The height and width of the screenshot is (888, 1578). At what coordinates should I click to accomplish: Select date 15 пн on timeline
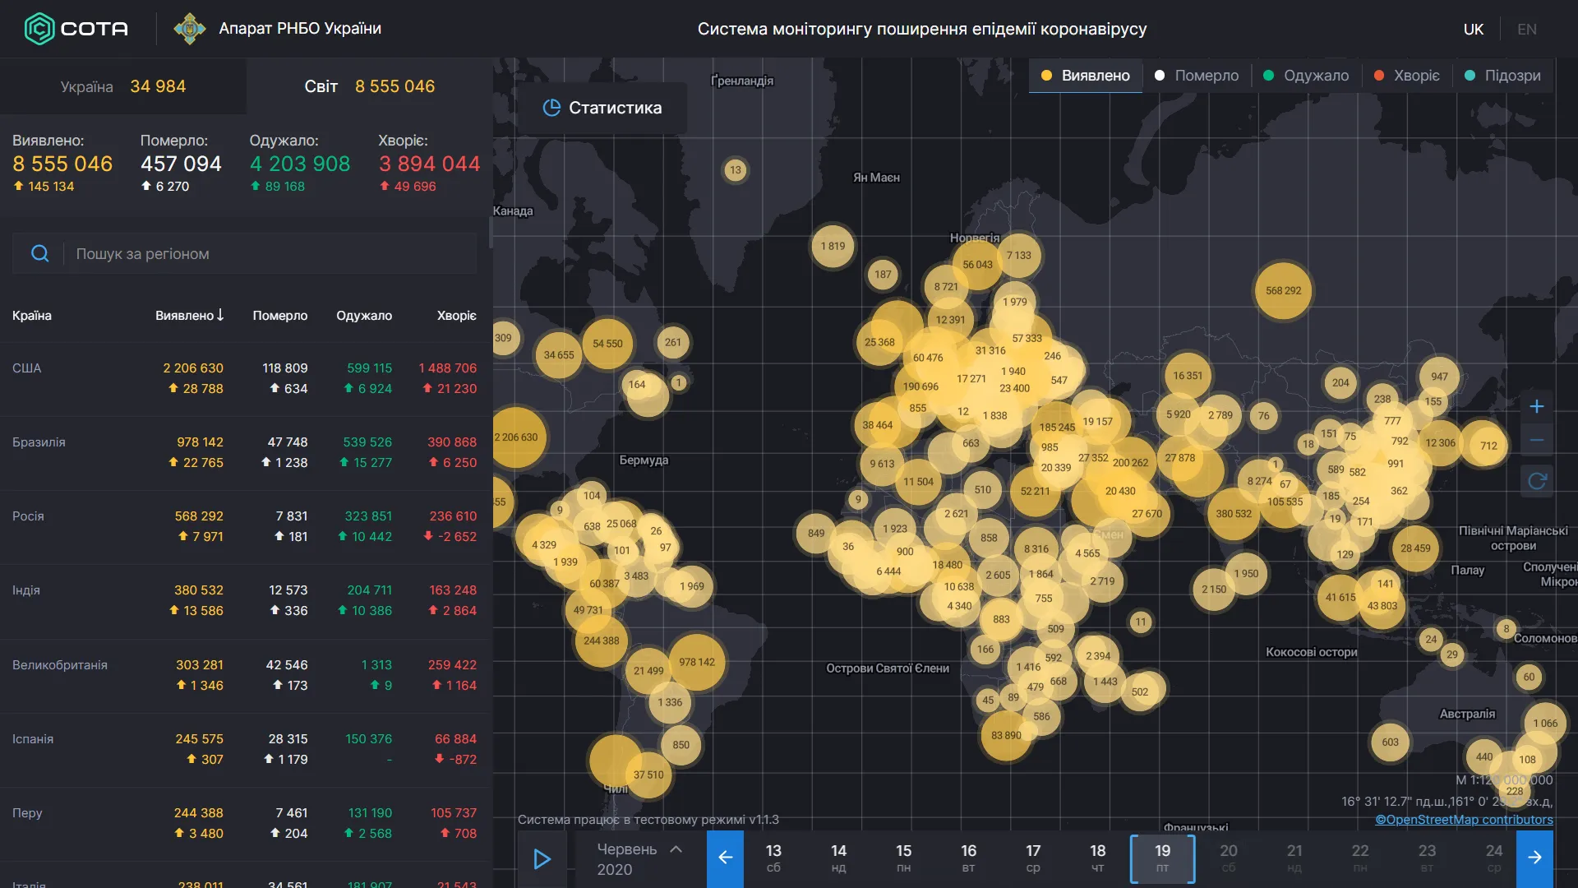[x=903, y=858]
